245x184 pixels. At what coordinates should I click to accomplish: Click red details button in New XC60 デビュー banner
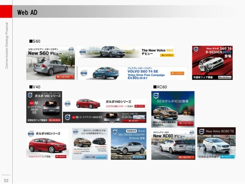(186, 157)
